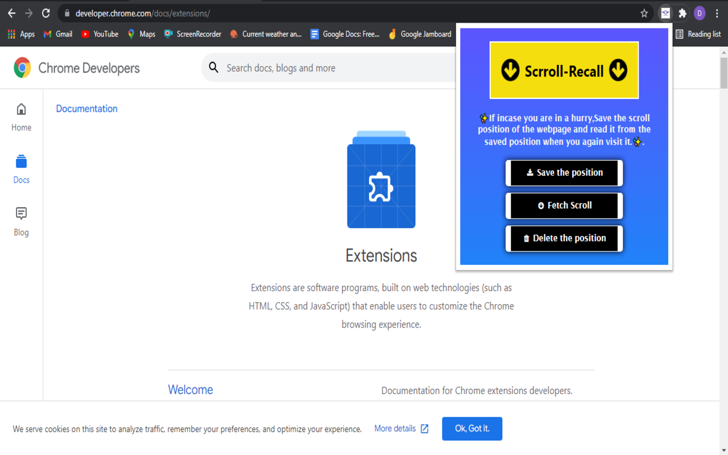Click the Documentation breadcrumb link

(x=86, y=109)
